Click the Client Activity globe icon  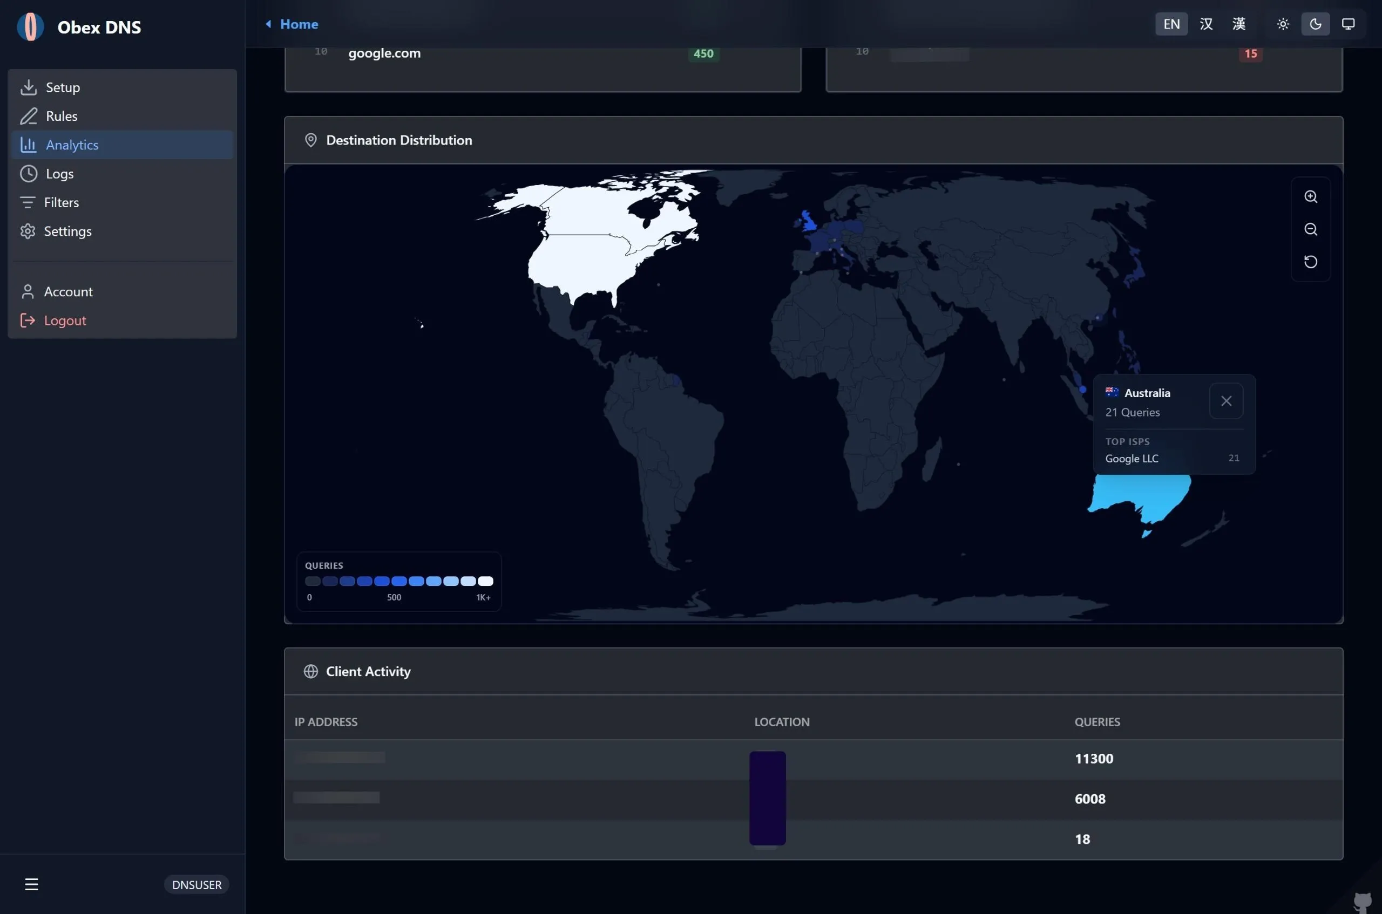311,672
